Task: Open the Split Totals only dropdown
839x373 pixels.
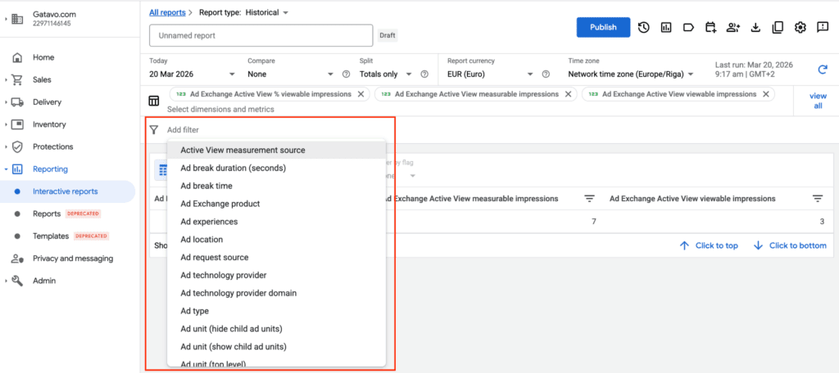Action: click(386, 74)
